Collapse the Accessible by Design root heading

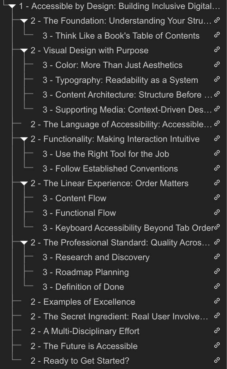(x=12, y=6)
